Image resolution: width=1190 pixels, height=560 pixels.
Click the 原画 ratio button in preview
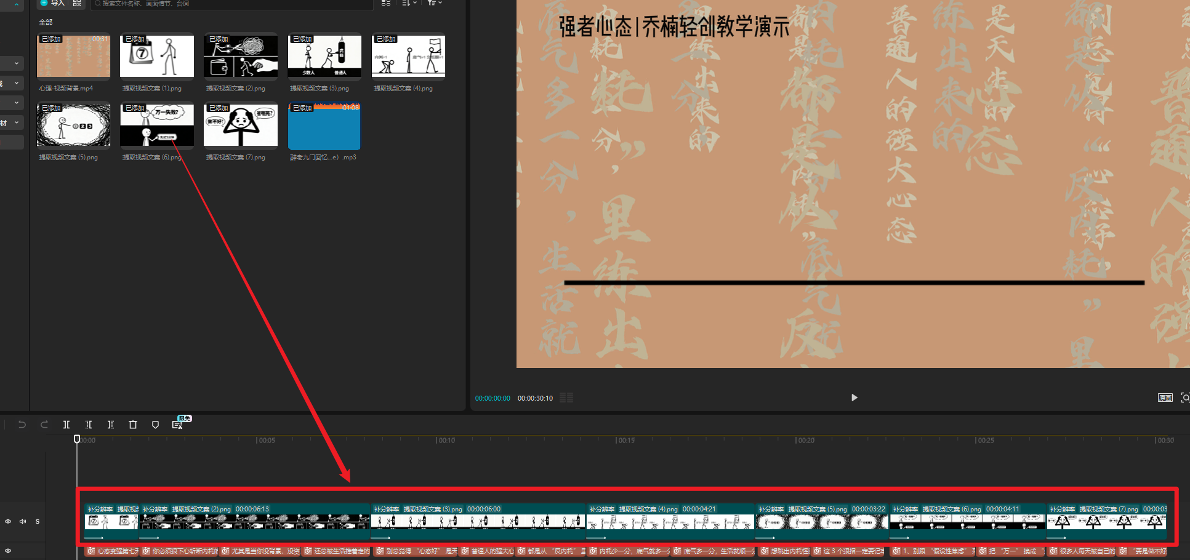pyautogui.click(x=1165, y=398)
